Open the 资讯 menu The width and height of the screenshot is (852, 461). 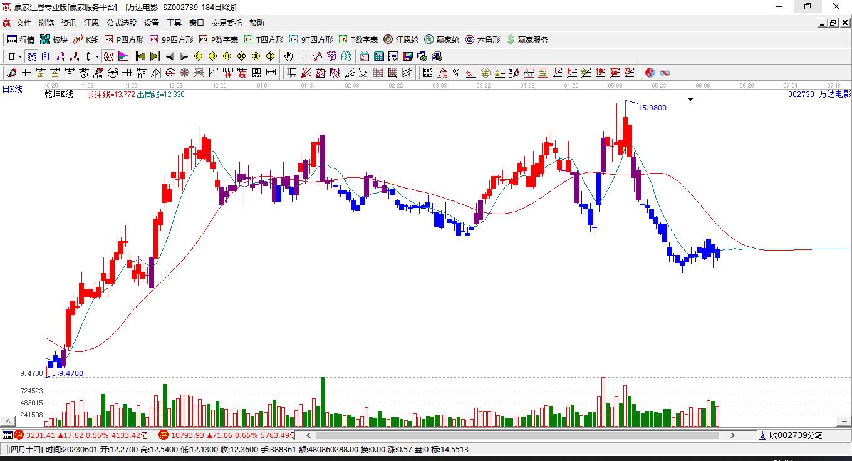click(x=69, y=23)
